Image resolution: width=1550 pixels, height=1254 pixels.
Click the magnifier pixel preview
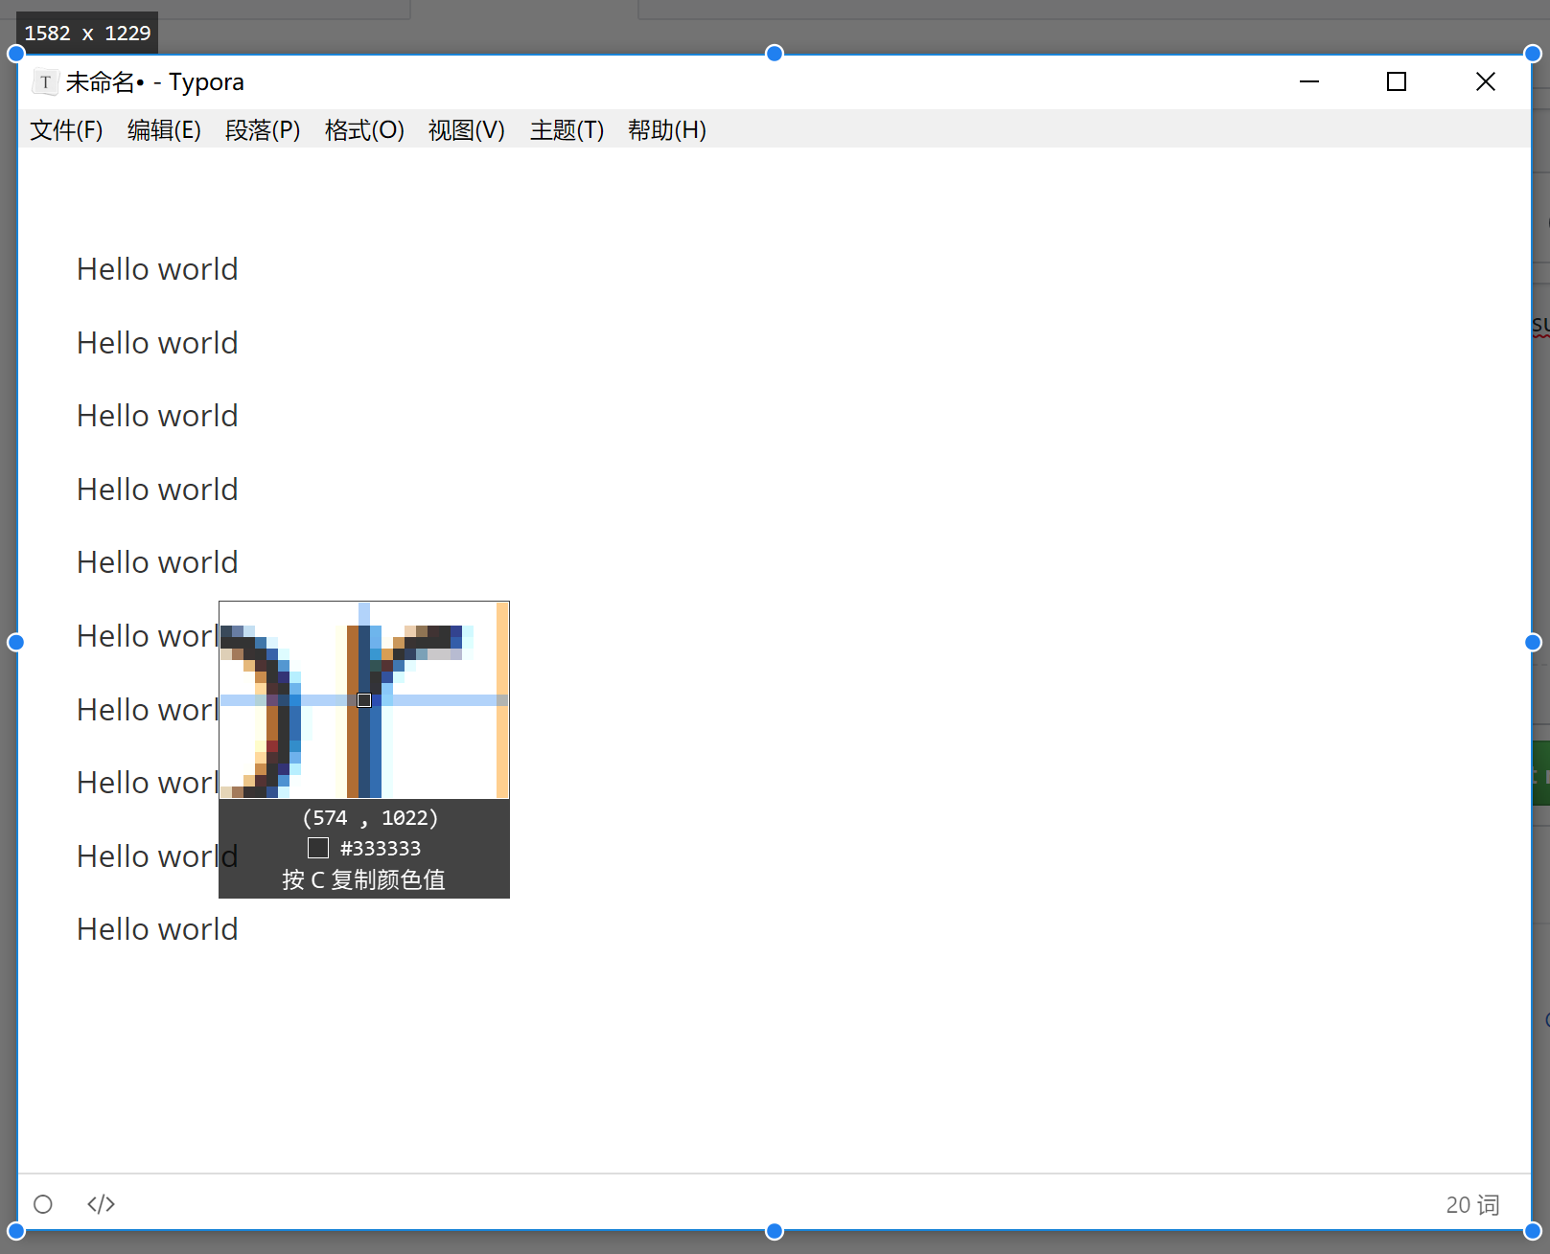point(363,700)
